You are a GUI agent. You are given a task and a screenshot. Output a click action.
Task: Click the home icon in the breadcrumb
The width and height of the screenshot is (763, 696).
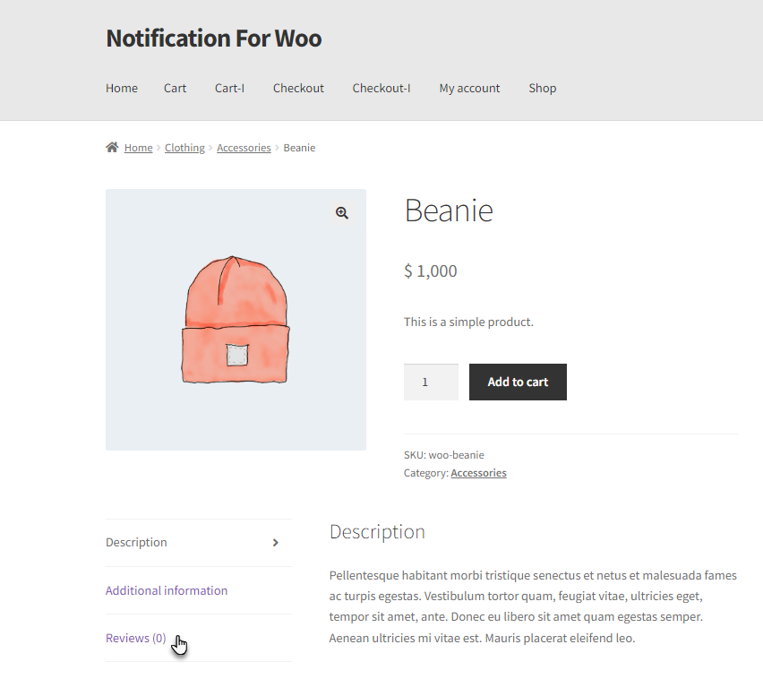tap(112, 147)
